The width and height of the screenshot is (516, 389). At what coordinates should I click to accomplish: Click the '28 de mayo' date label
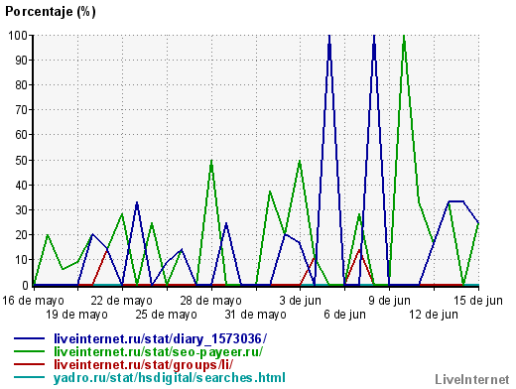point(211,301)
